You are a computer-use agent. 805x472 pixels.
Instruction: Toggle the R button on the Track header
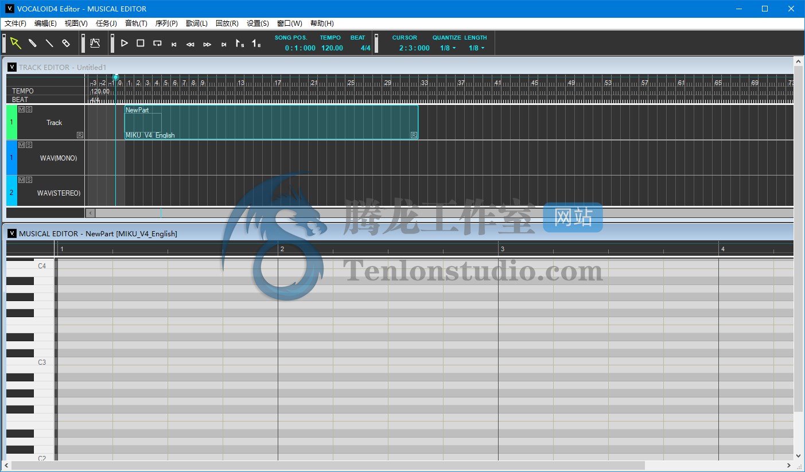point(80,135)
